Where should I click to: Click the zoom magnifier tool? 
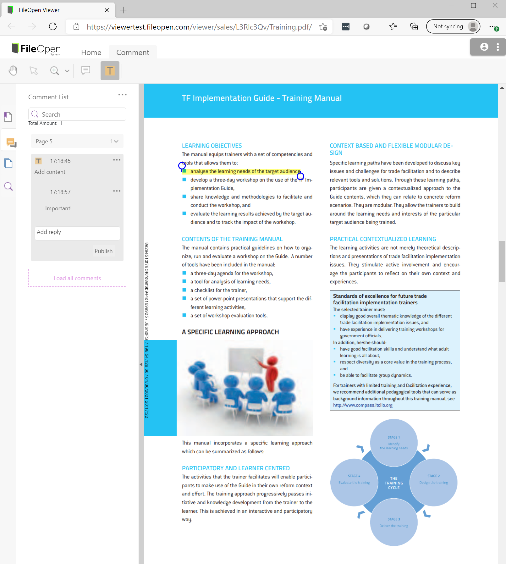pyautogui.click(x=55, y=71)
